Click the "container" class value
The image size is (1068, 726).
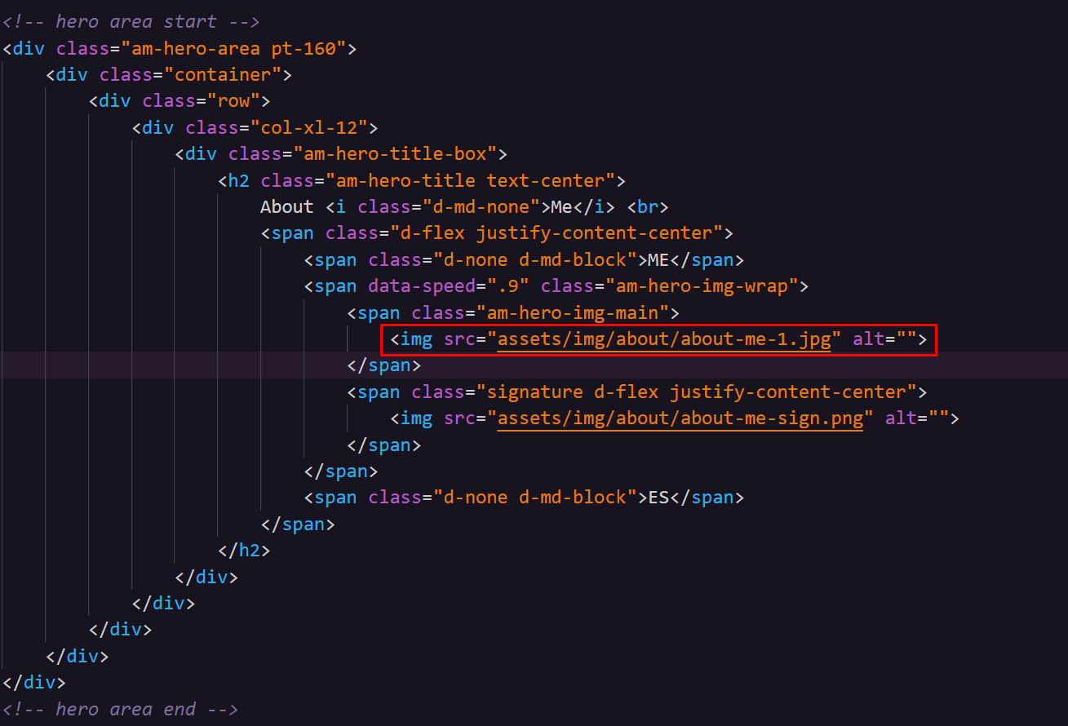222,74
